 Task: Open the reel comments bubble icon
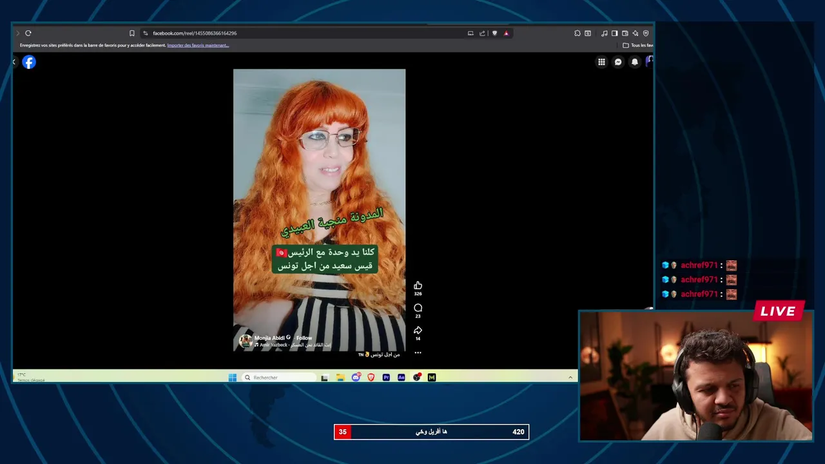[418, 308]
